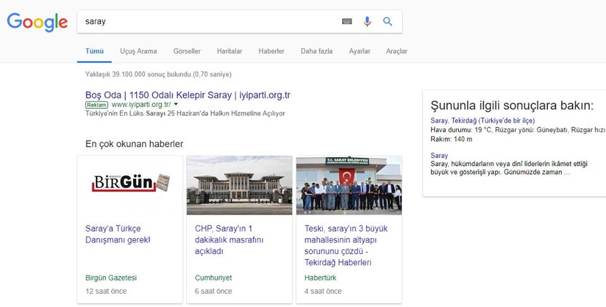Image resolution: width=606 pixels, height=307 pixels.
Task: Open the on-screen keyboard icon
Action: point(347,21)
